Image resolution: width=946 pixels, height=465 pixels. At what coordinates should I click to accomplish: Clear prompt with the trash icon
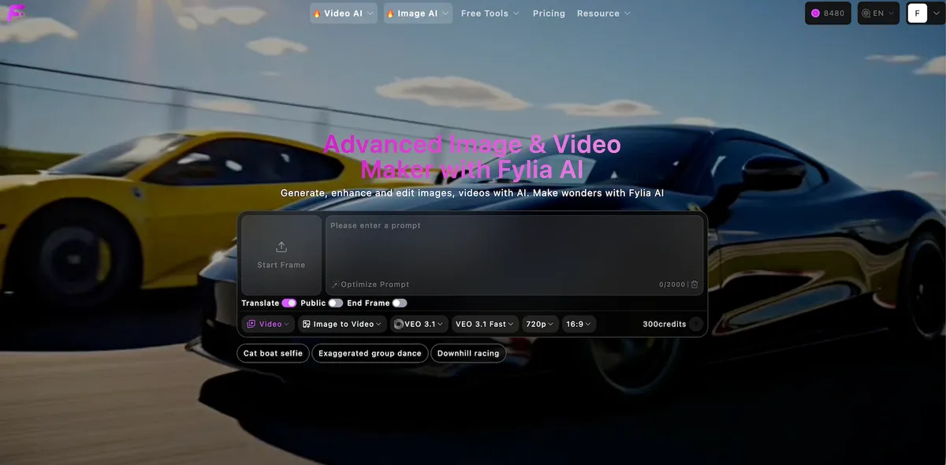coord(695,285)
